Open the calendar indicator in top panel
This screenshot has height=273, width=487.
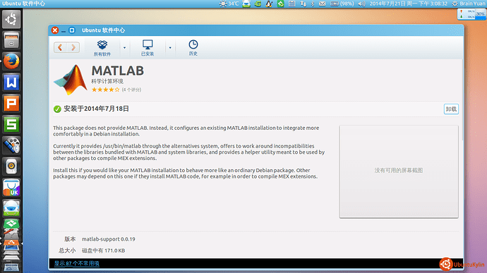tap(291, 4)
